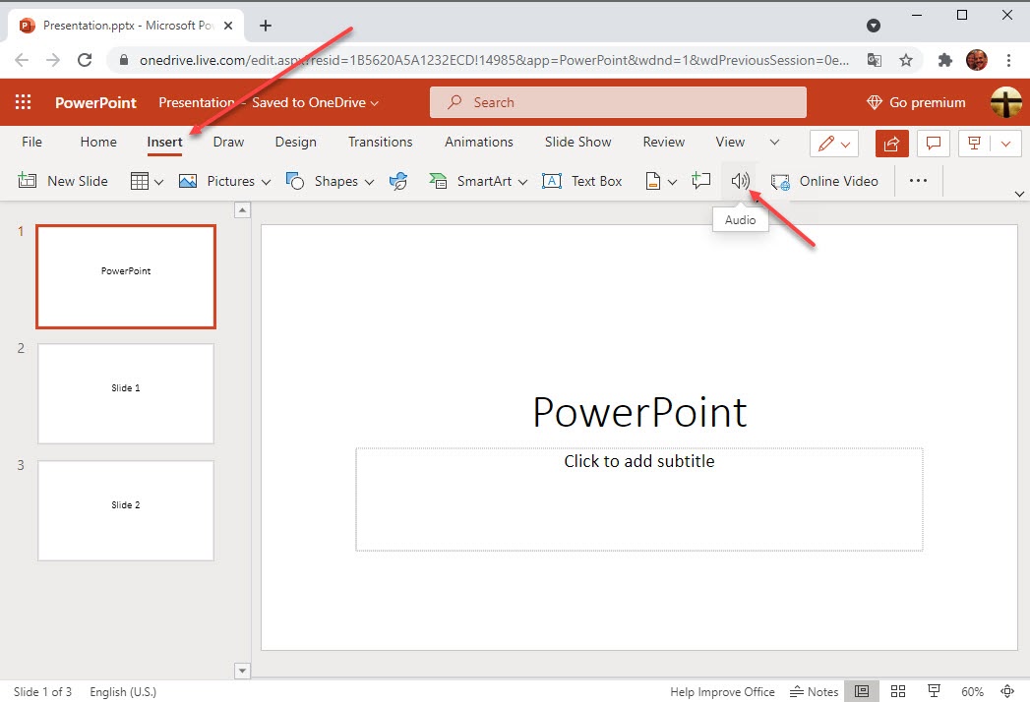Click the subtitle placeholder on slide
Image resolution: width=1030 pixels, height=702 pixels.
pyautogui.click(x=639, y=499)
